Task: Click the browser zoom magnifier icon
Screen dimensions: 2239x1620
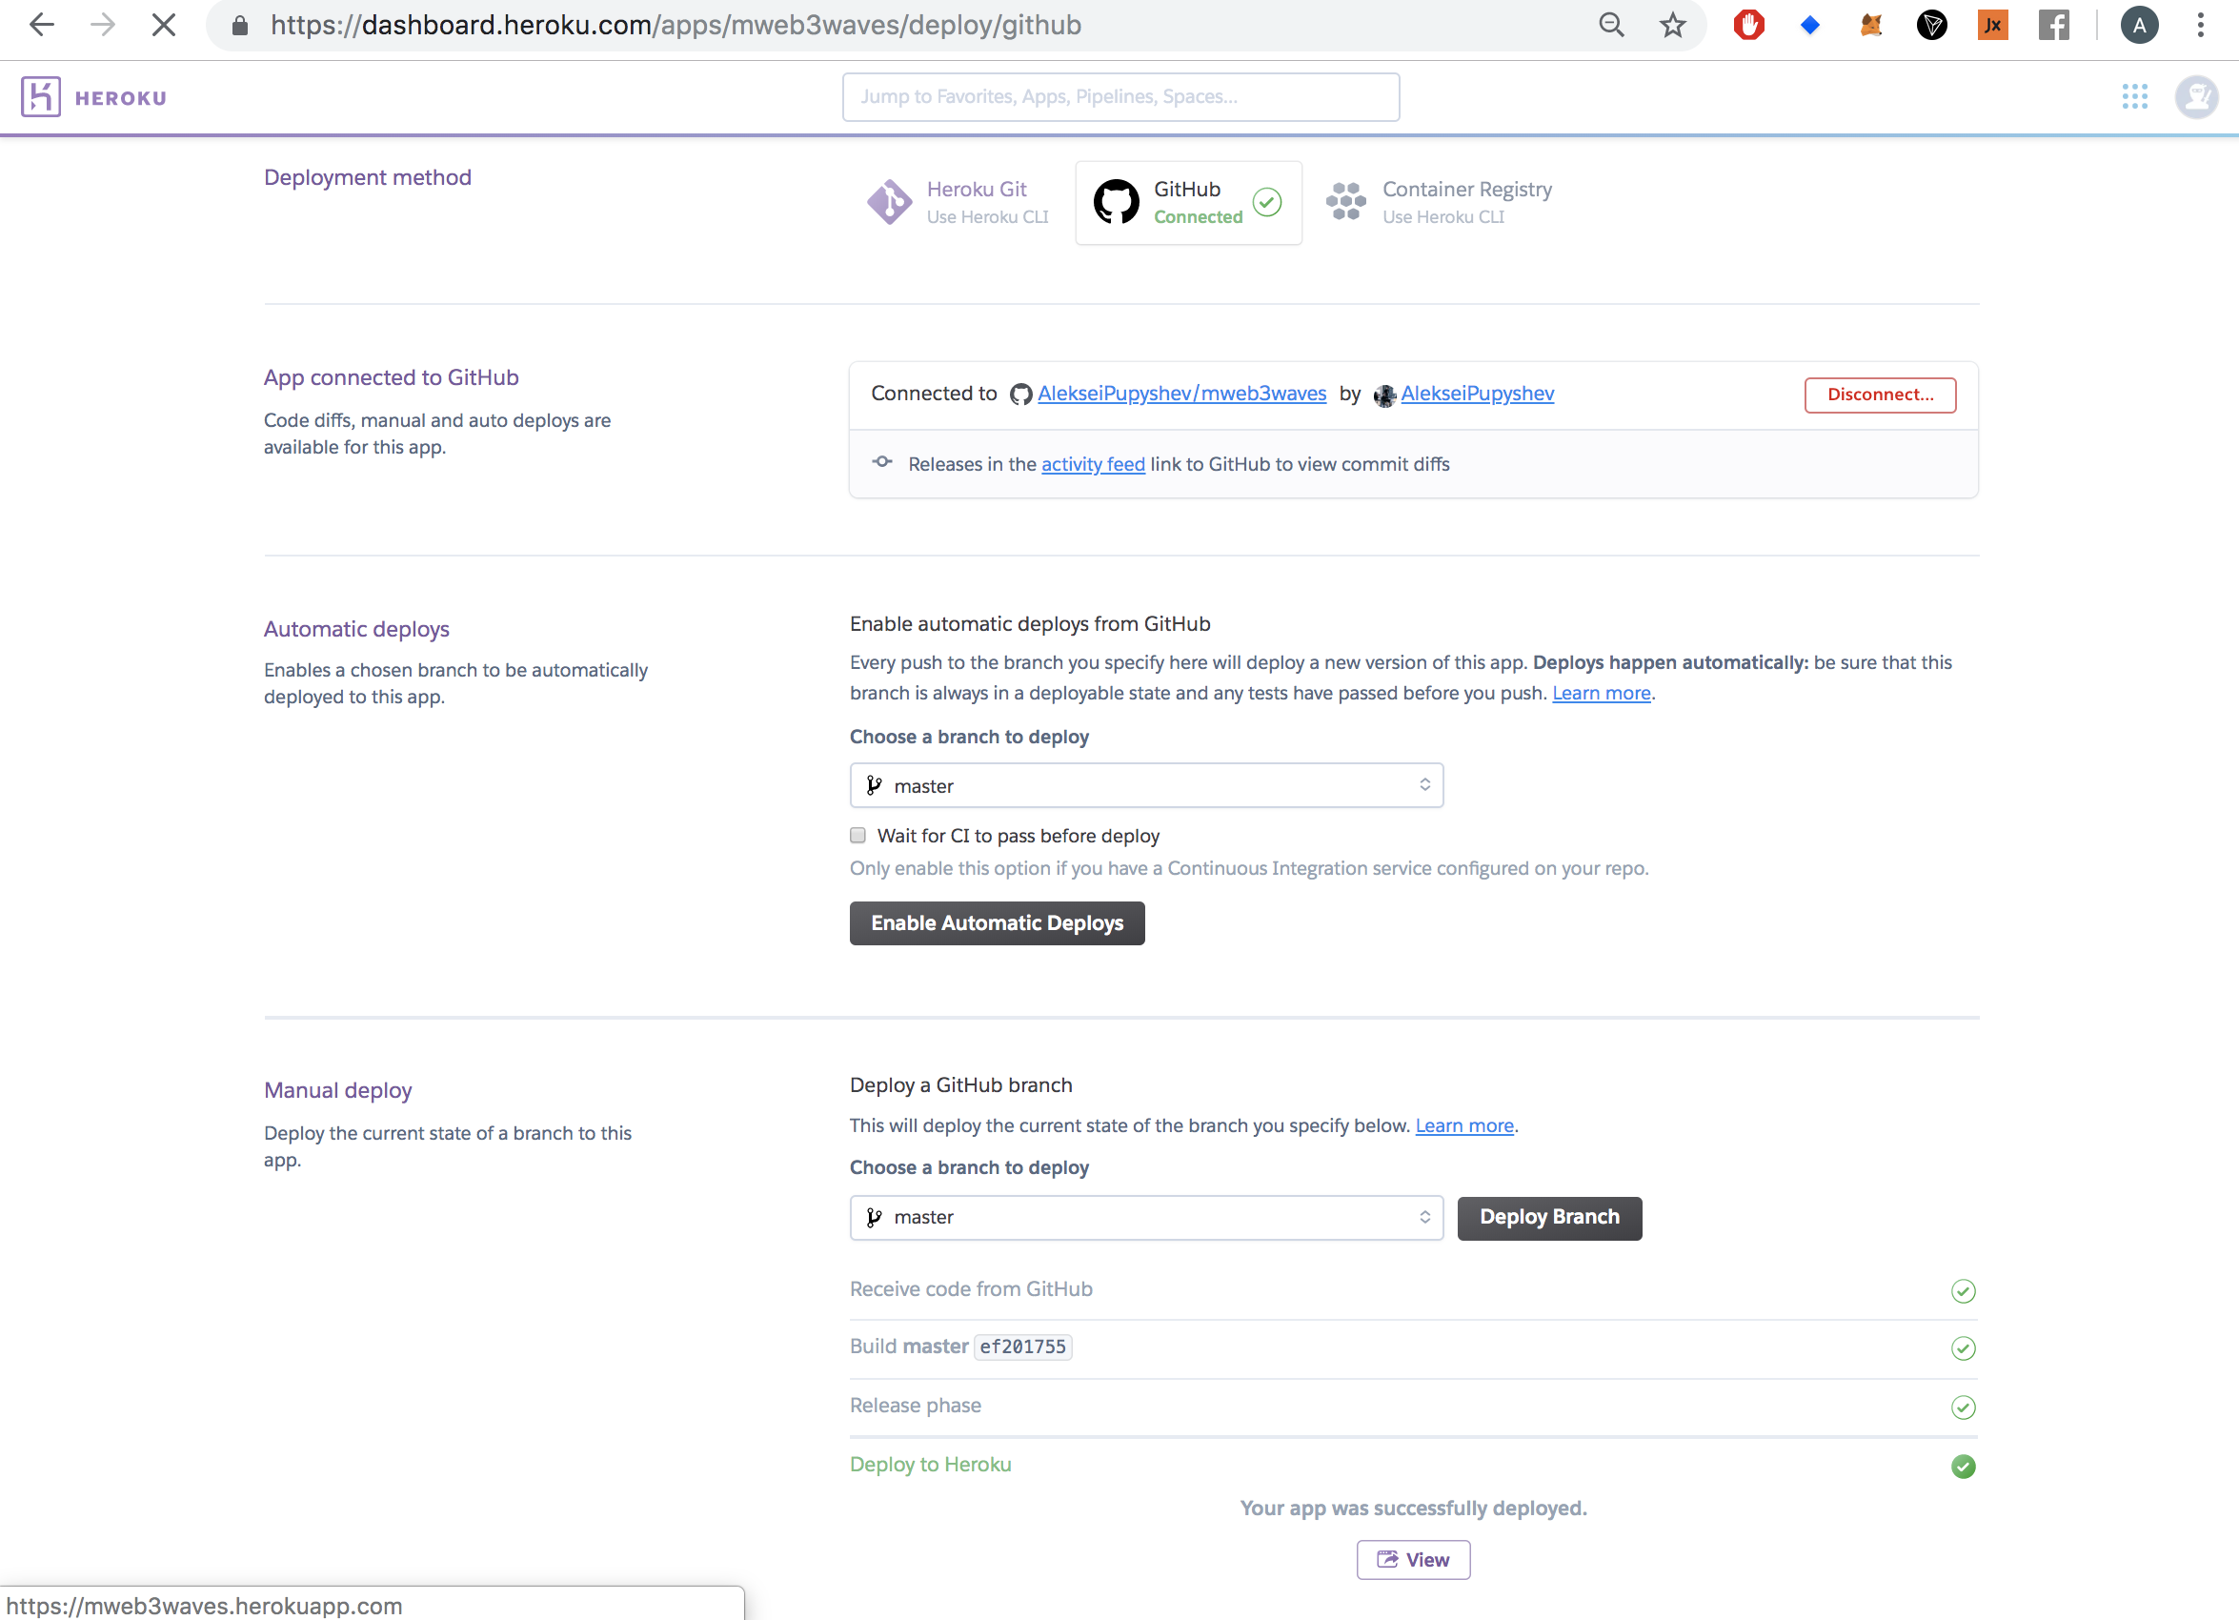Action: [1611, 25]
